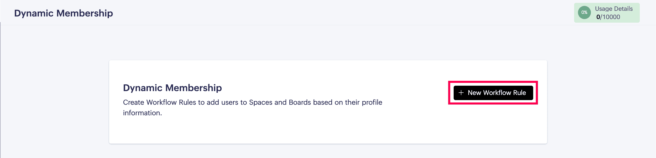The image size is (656, 158).
Task: Click the word "users" in card description
Action: [x=230, y=102]
